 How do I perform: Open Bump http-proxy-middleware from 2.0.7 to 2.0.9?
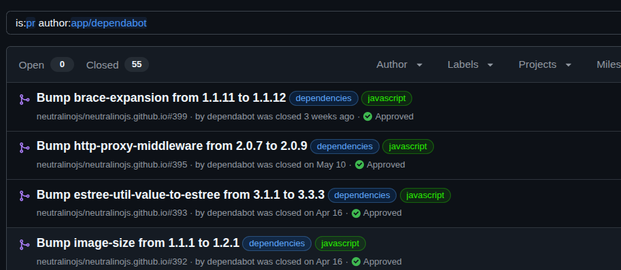(172, 146)
